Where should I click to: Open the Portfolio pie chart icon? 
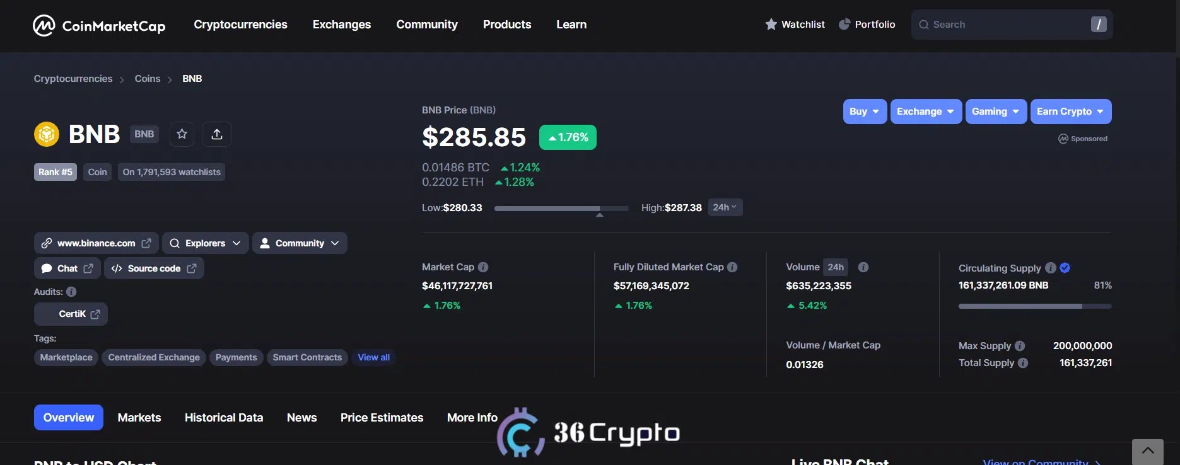[x=844, y=25]
